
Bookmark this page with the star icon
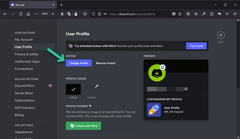pyautogui.click(x=180, y=14)
